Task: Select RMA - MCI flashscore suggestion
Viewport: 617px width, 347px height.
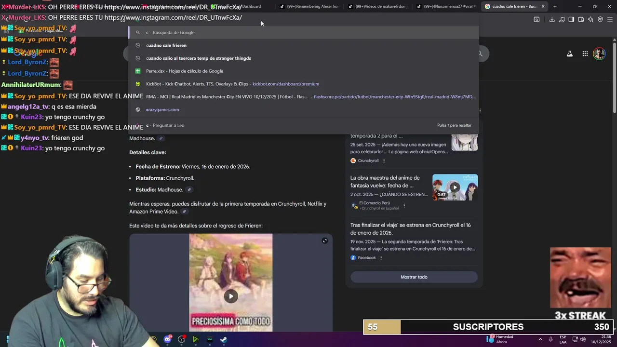Action: [304, 97]
